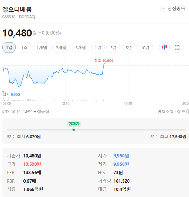Expand chart to fullscreen
189x197 pixels.
pos(177,48)
